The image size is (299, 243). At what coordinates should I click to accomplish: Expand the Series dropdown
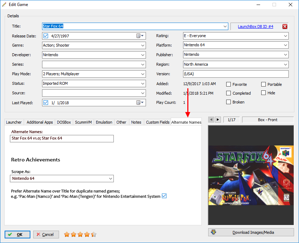pos(143,64)
